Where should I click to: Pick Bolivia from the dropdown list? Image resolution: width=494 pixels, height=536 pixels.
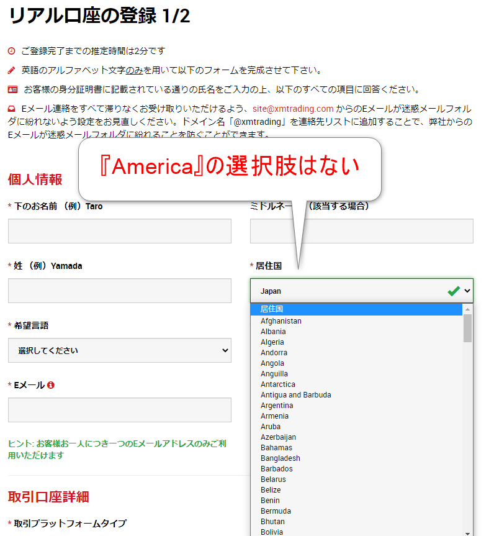tap(356, 532)
